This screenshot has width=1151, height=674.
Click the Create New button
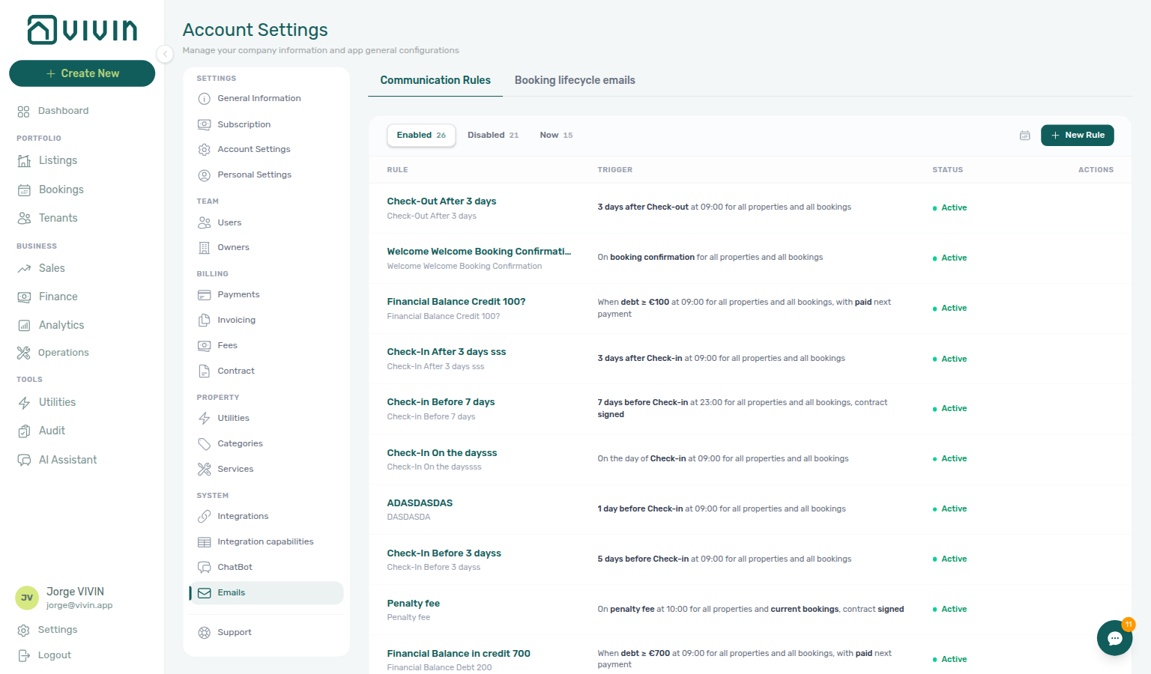(82, 73)
